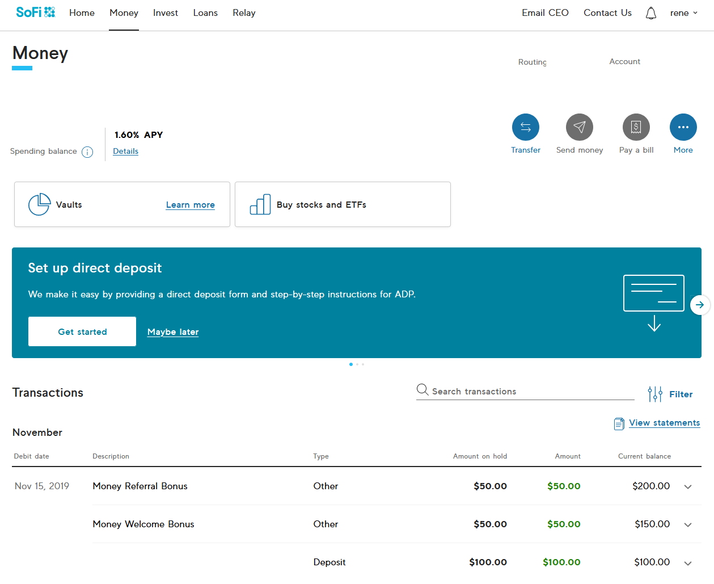Viewport: 714px width, 584px height.
Task: Open the rene account dropdown
Action: point(683,13)
